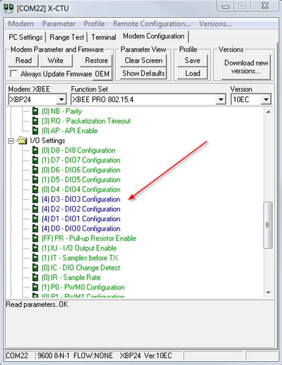This screenshot has width=282, height=365.
Task: Click the D5 DIO5 Configuration parameter icon
Action: click(35, 180)
